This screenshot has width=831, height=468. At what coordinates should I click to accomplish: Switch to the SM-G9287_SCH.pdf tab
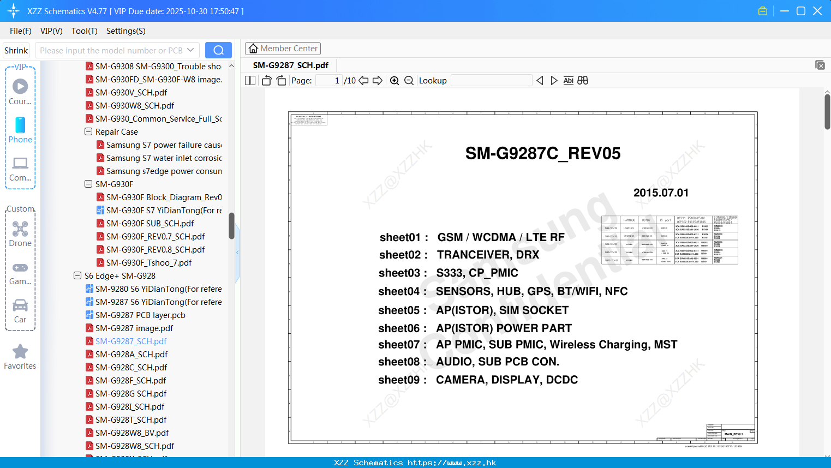[291, 65]
